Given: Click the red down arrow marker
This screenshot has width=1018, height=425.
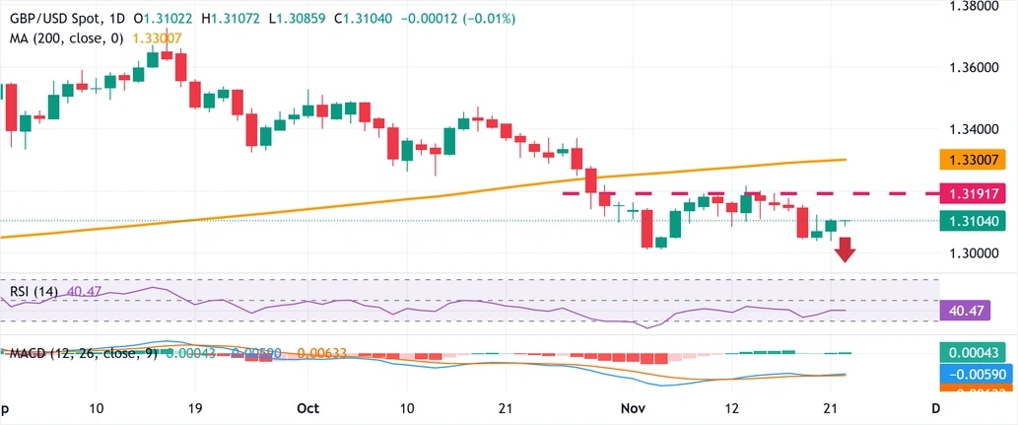Looking at the screenshot, I should 845,250.
